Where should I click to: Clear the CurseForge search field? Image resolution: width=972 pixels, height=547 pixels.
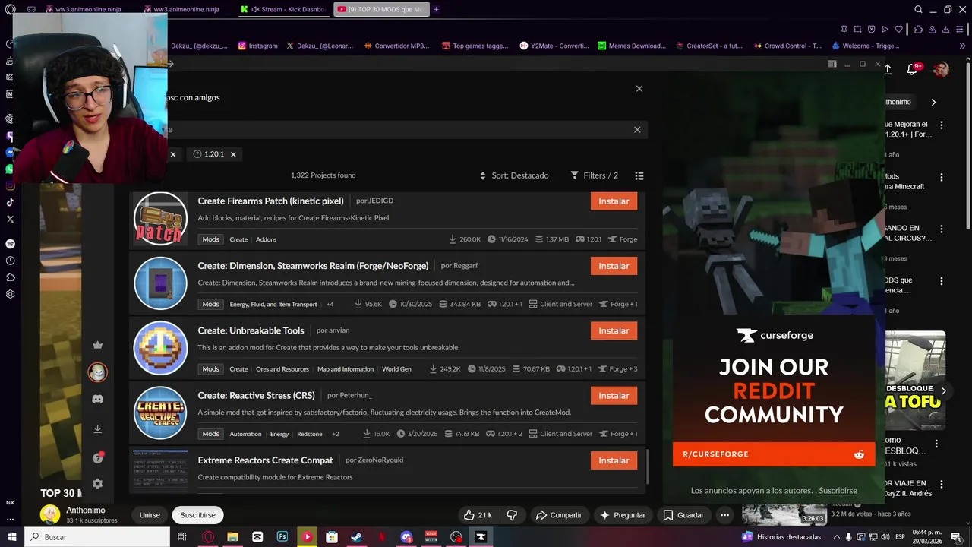tap(637, 129)
